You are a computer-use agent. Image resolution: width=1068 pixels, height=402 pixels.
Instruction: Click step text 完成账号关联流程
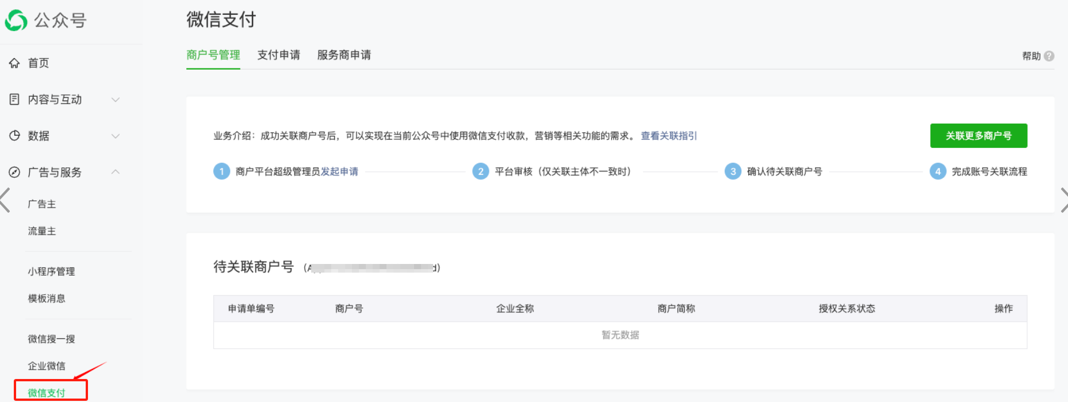tap(989, 171)
